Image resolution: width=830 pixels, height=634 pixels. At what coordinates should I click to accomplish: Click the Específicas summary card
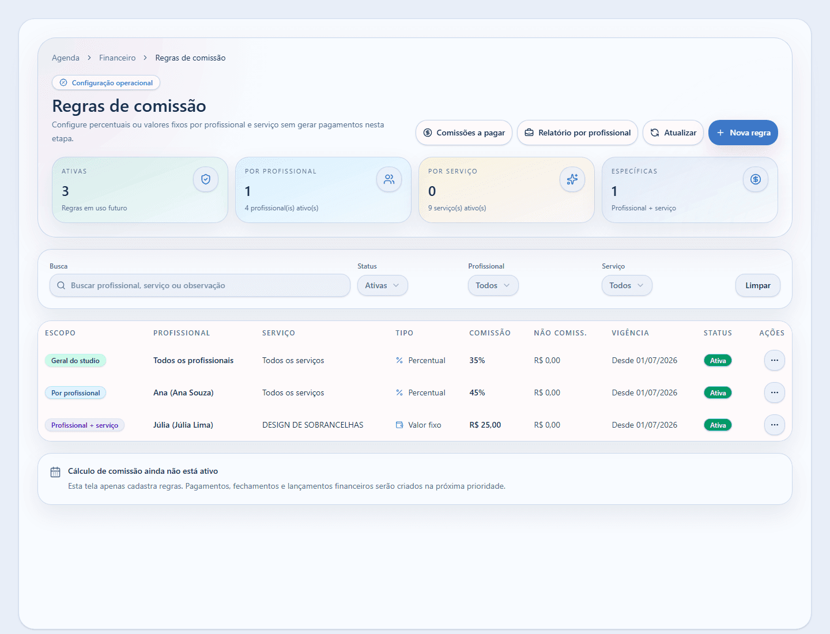click(690, 190)
